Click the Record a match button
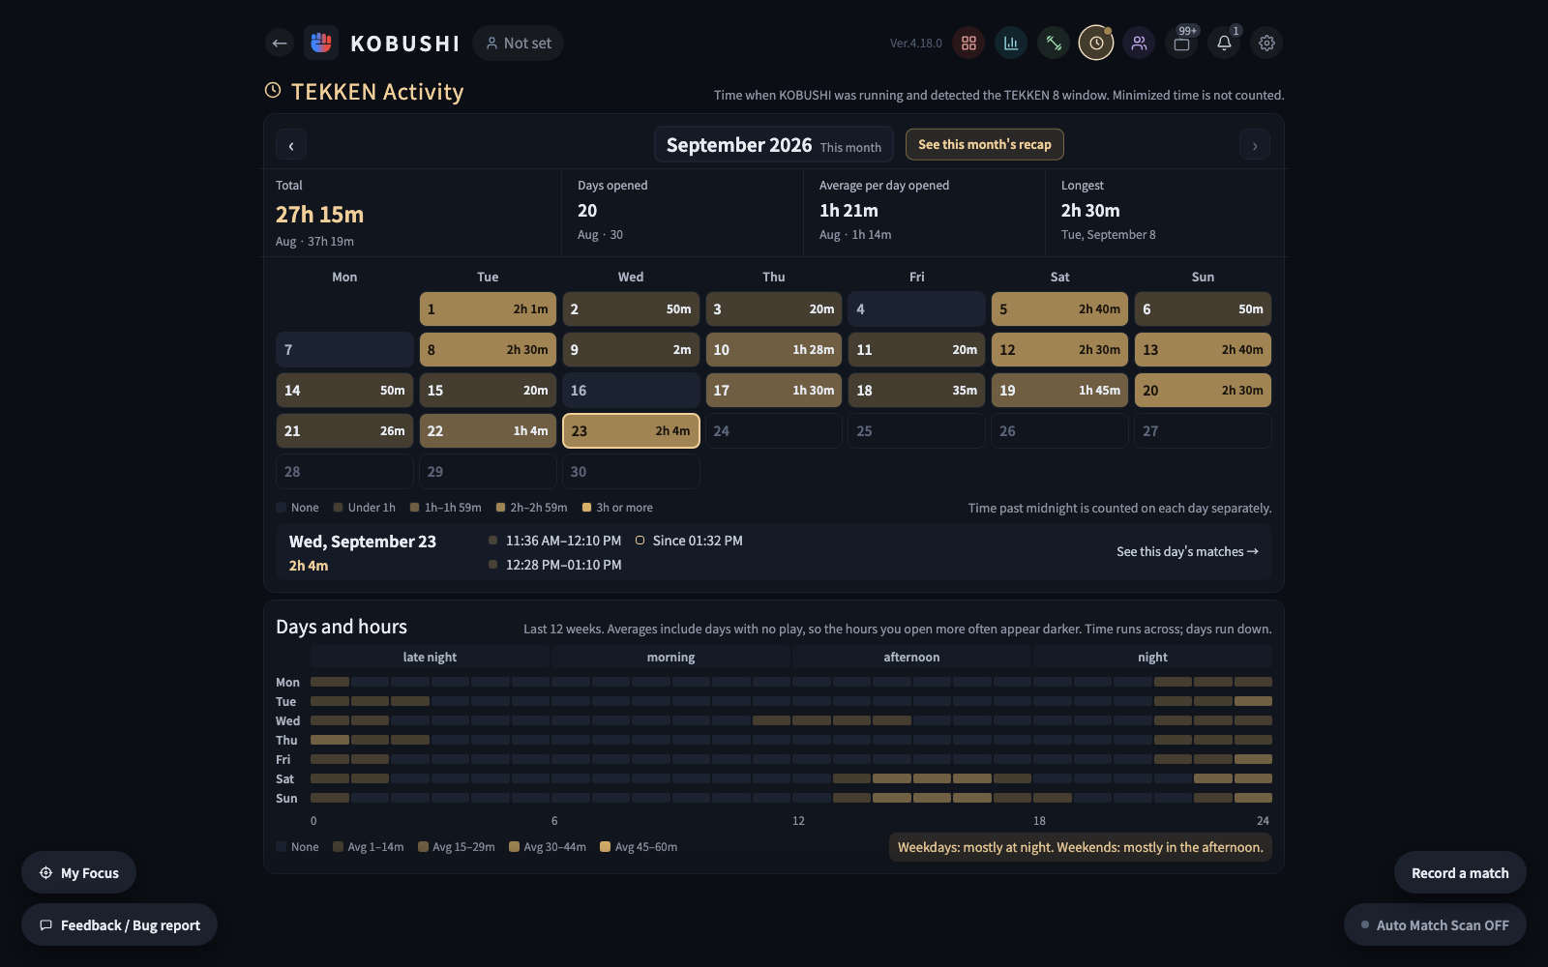 click(x=1460, y=872)
